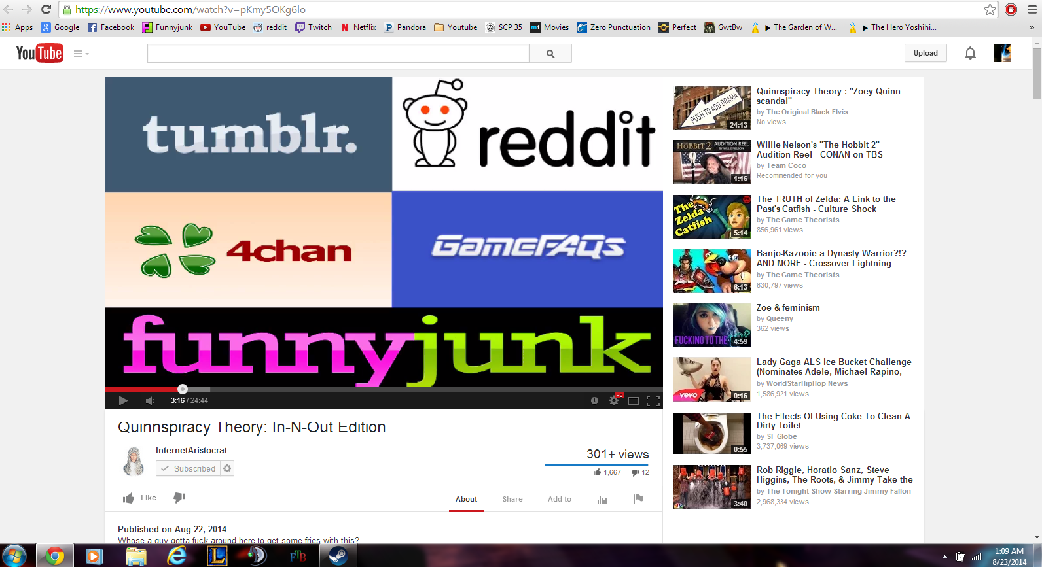Open the 'Zoe & feminism' video

click(788, 307)
